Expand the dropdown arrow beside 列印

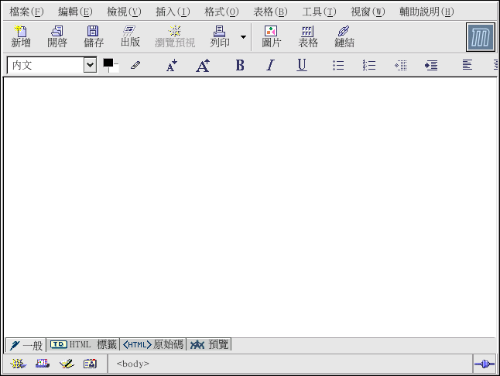point(243,37)
